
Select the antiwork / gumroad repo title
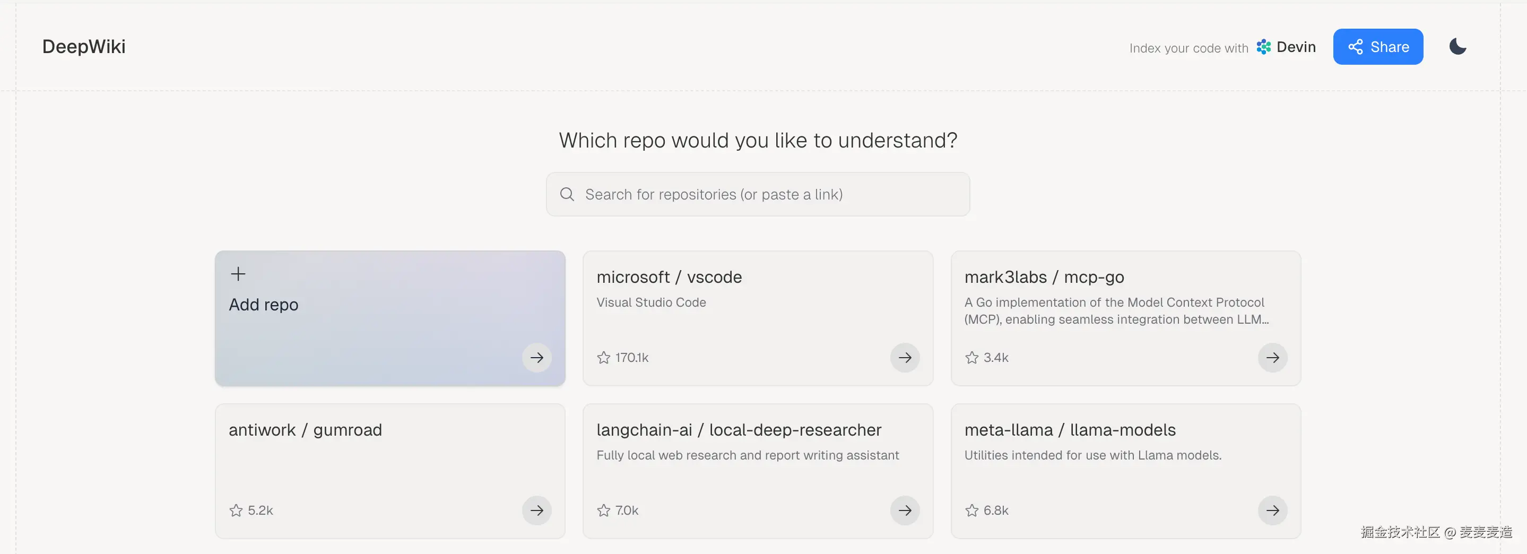(x=305, y=430)
